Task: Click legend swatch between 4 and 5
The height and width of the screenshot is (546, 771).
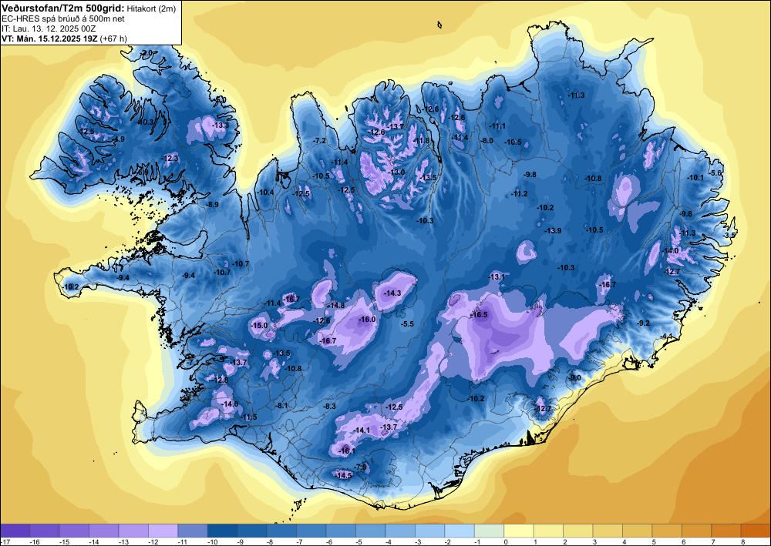Action: 638,530
